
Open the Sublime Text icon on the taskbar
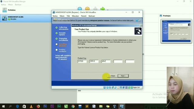[87, 106]
